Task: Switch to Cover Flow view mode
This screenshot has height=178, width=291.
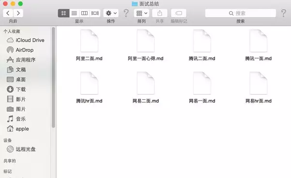Action: [x=95, y=13]
